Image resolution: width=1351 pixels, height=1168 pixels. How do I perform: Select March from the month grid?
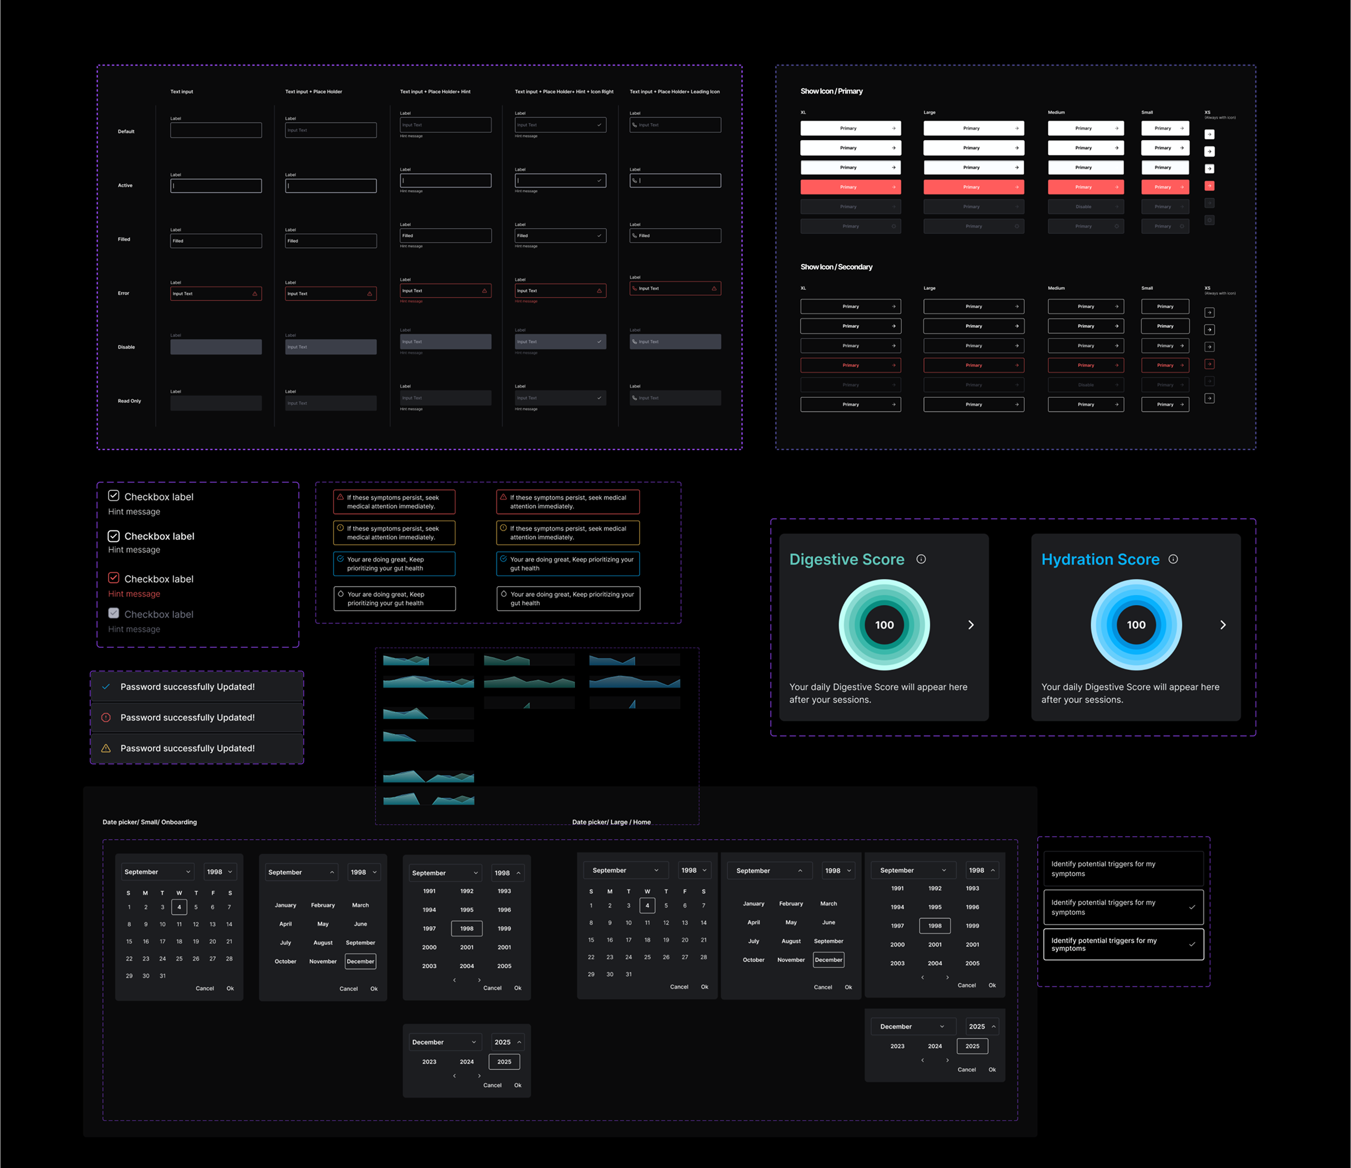click(360, 905)
